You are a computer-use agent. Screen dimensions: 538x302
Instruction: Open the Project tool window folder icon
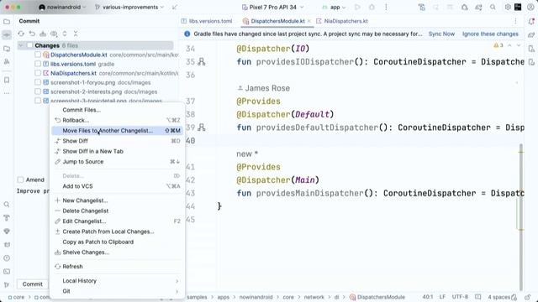7,22
